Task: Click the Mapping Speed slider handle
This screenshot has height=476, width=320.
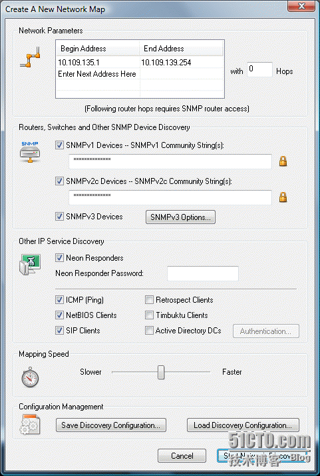Action: pos(161,372)
